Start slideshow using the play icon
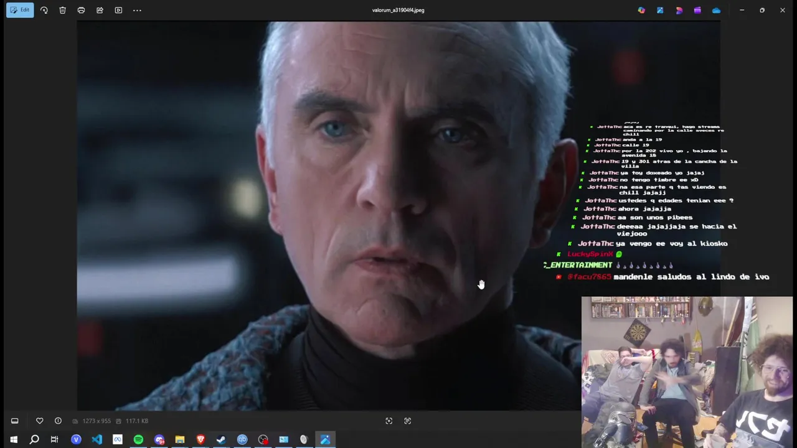Screen dimensions: 797x448 118,10
